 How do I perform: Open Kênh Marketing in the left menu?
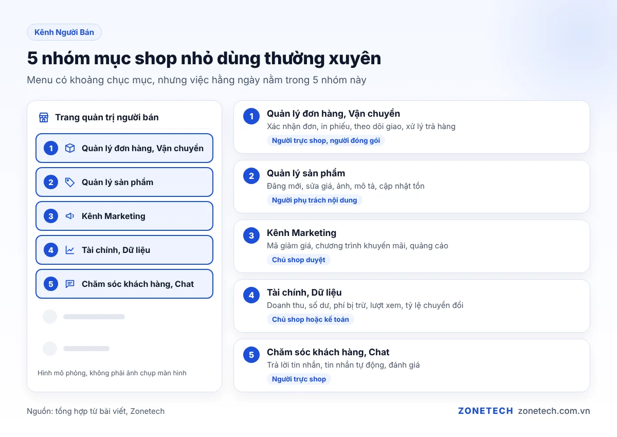(x=124, y=216)
